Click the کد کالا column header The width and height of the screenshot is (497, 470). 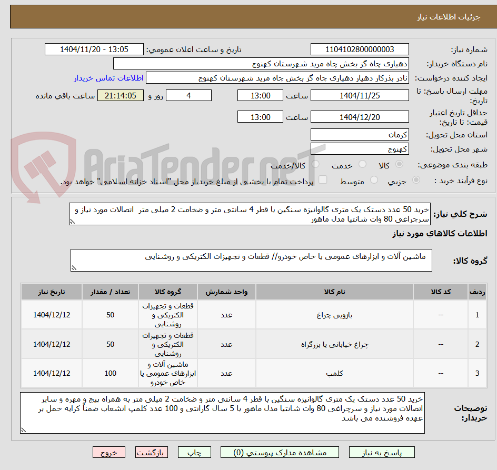tap(441, 292)
